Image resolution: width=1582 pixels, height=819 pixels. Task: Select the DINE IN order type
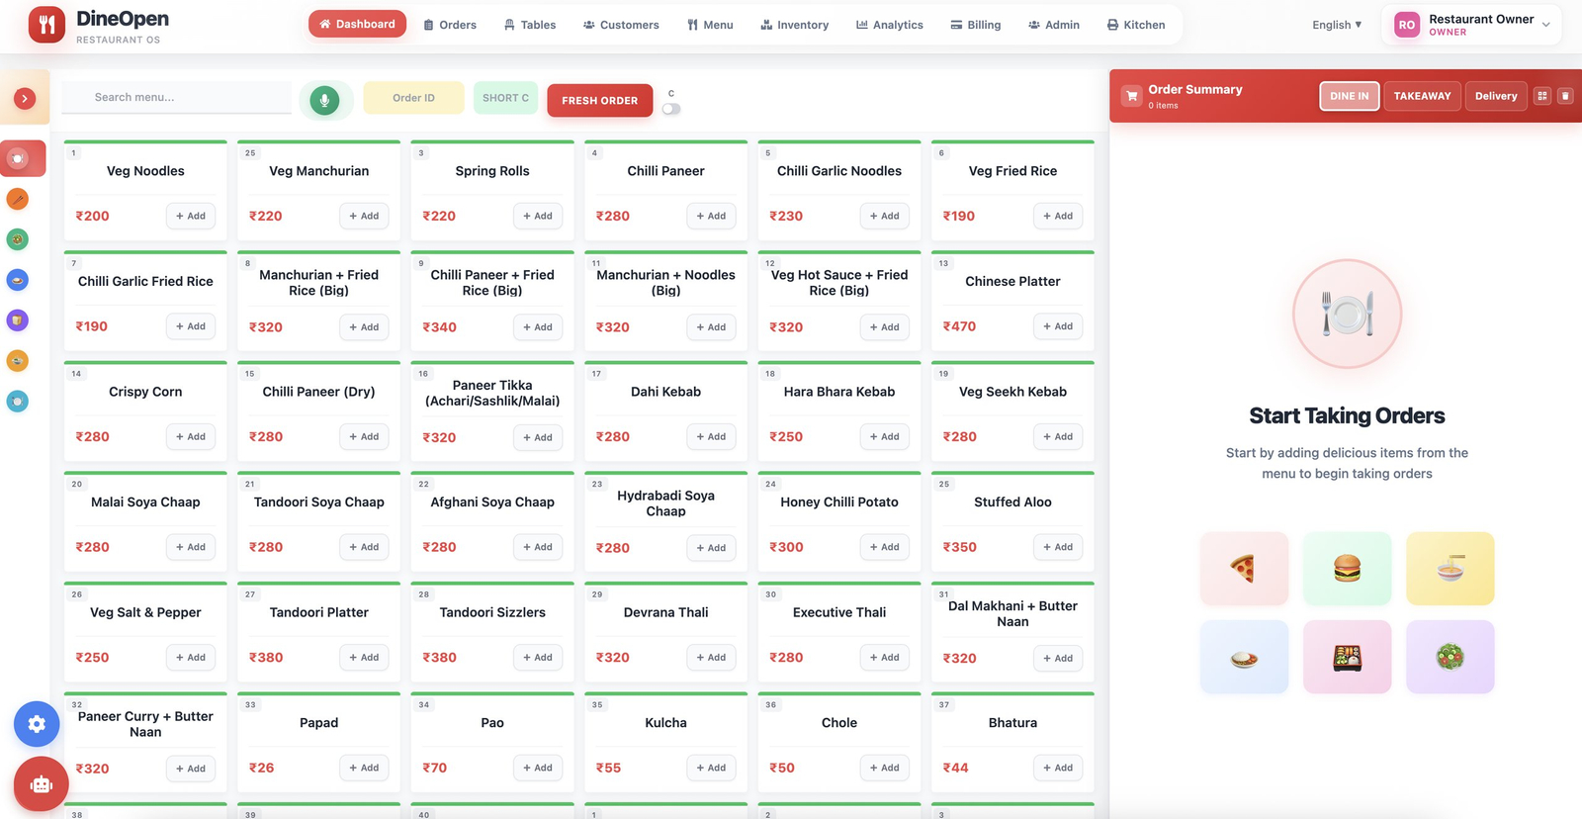tap(1349, 96)
